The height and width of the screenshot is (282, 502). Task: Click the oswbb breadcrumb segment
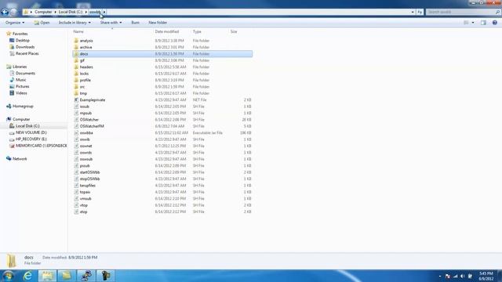[95, 12]
